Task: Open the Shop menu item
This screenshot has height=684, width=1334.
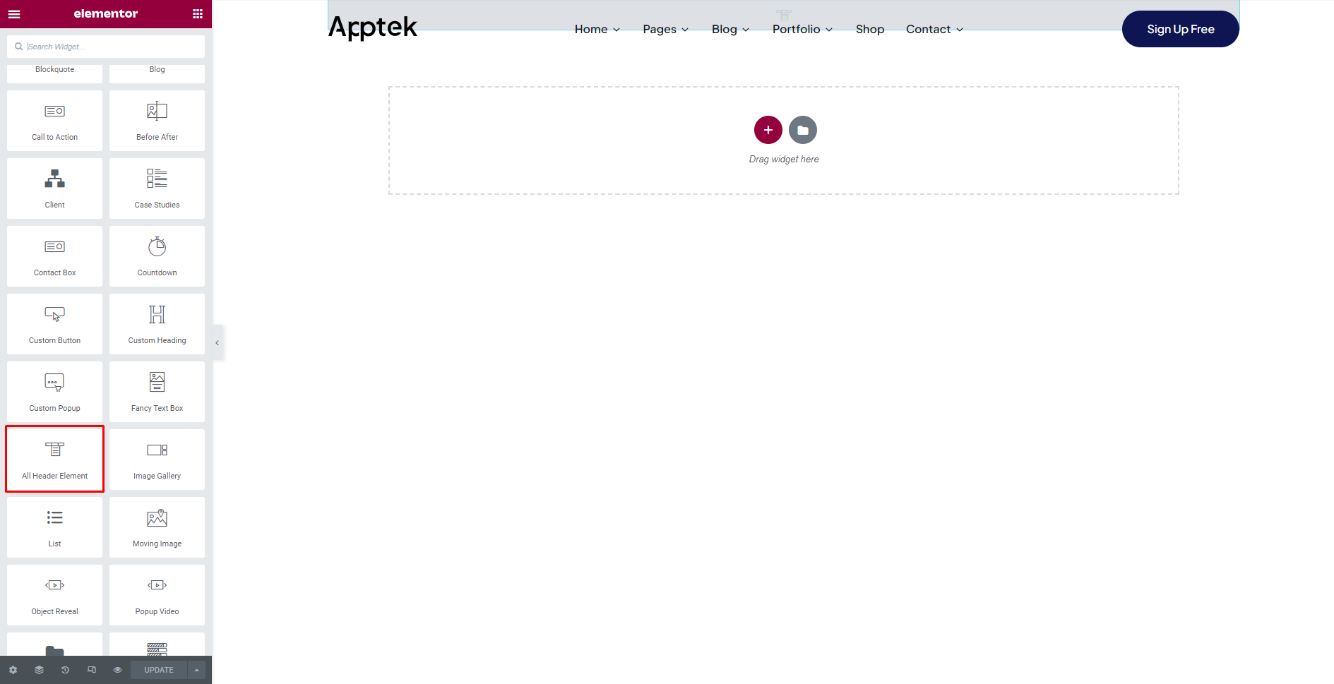Action: tap(869, 29)
